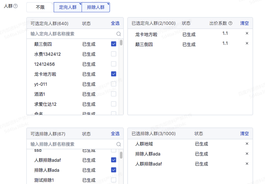The width and height of the screenshot is (265, 184).
Task: Click the 出价系数 help question icon
Action: click(230, 23)
